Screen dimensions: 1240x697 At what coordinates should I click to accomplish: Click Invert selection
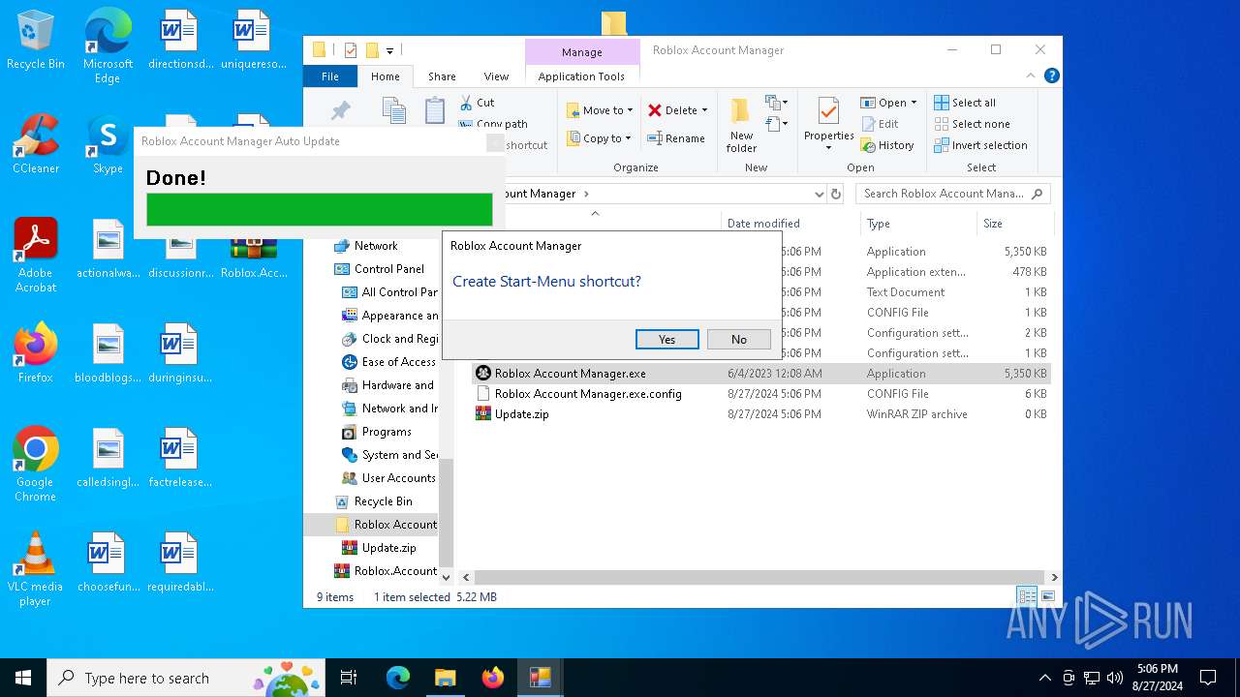980,145
